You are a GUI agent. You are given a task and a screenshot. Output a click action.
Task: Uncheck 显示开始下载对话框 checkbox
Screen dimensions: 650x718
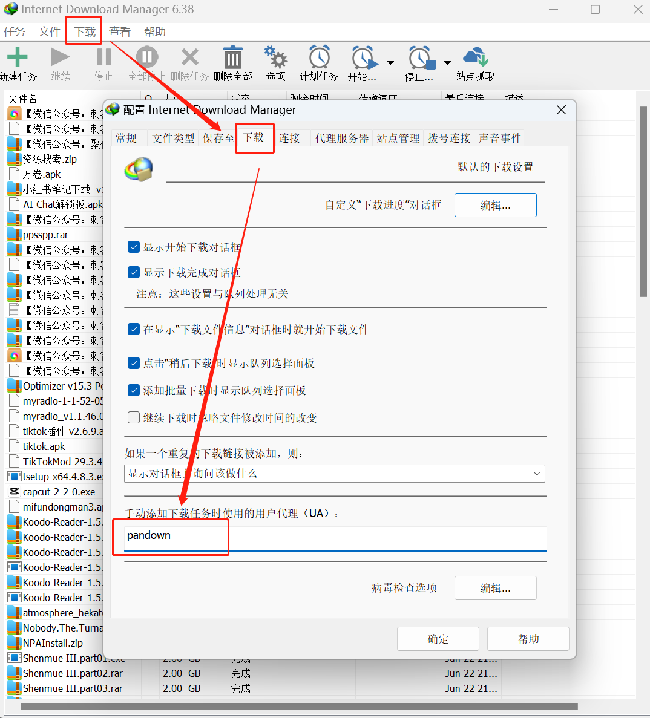click(133, 247)
